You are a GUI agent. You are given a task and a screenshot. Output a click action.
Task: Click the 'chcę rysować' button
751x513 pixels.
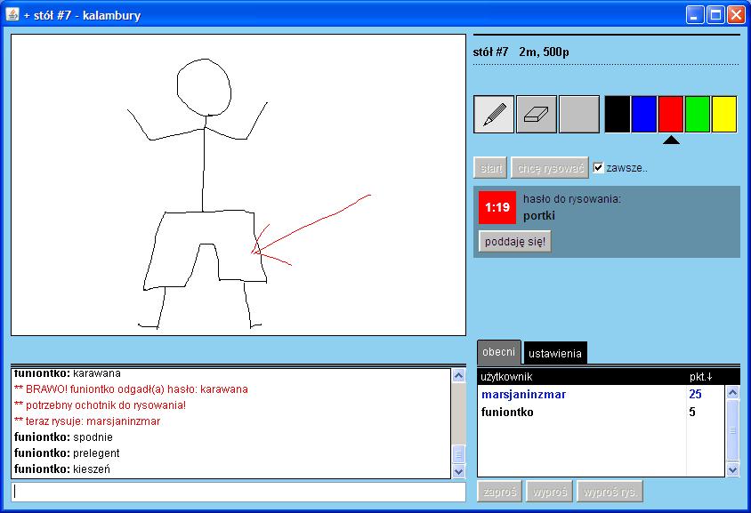[550, 168]
